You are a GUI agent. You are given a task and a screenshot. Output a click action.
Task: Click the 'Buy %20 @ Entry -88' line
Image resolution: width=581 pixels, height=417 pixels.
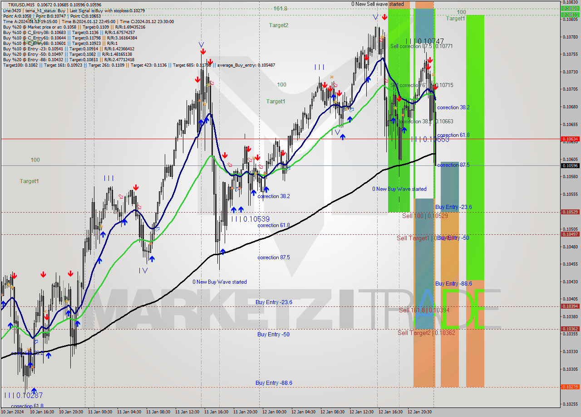(69, 59)
